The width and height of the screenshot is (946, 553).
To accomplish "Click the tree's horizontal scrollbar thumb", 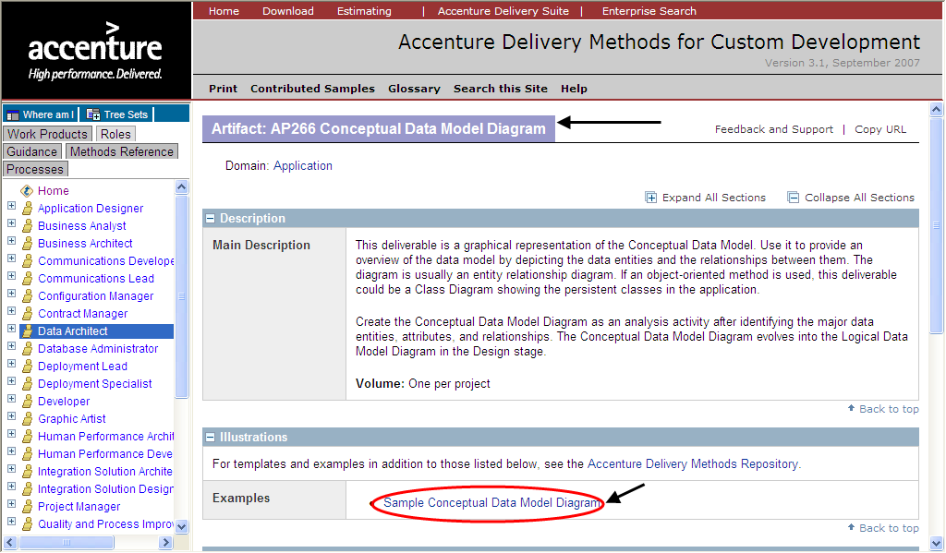I will click(67, 542).
